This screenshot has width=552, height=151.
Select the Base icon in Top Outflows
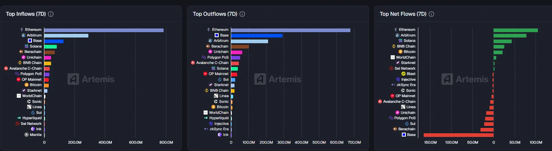(x=217, y=35)
